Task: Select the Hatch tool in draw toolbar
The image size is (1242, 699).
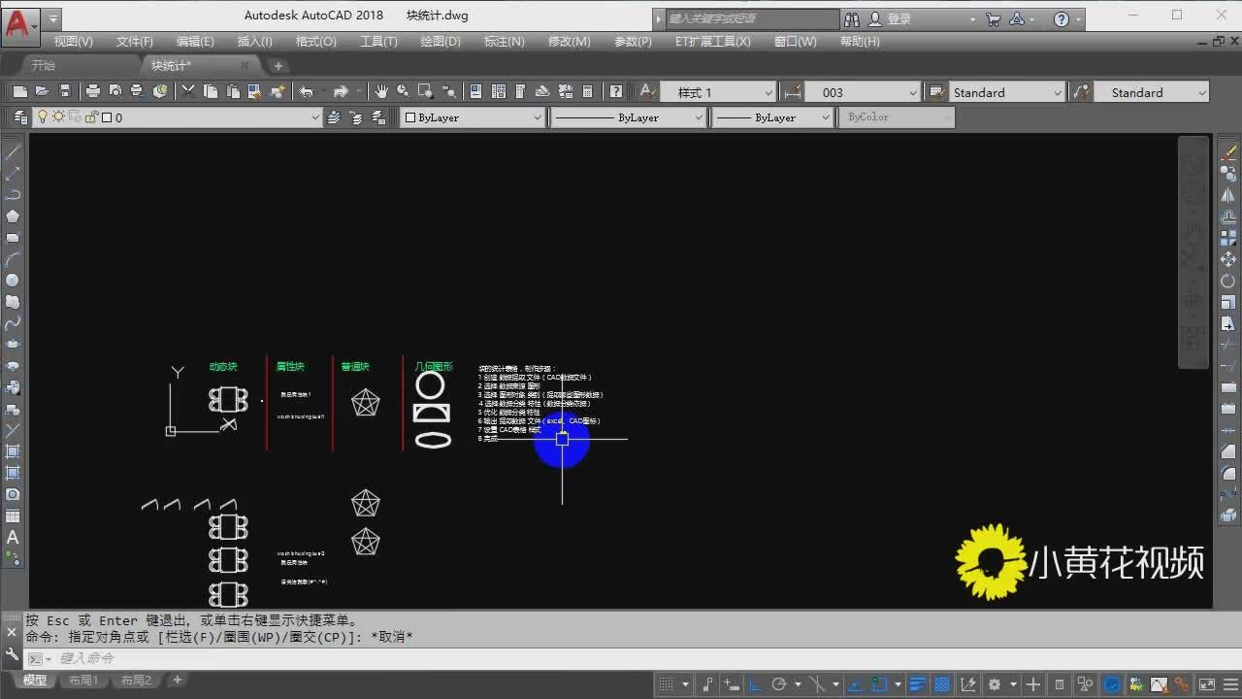Action: point(13,451)
